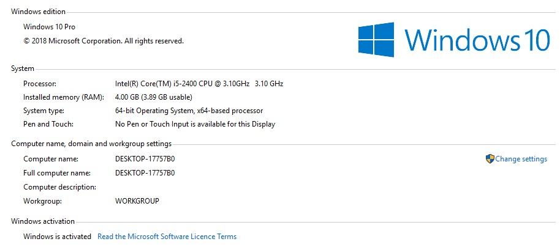Select the WORKGROUP value text
This screenshot has height=247, width=560.
tap(137, 201)
